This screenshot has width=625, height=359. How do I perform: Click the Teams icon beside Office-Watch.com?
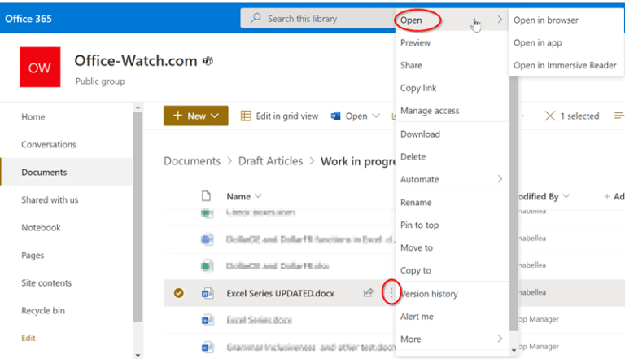click(x=208, y=61)
